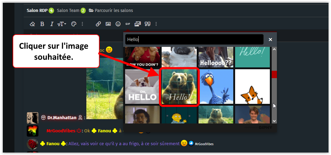Switch to Salon RDP tab
The height and width of the screenshot is (155, 331).
pos(37,10)
